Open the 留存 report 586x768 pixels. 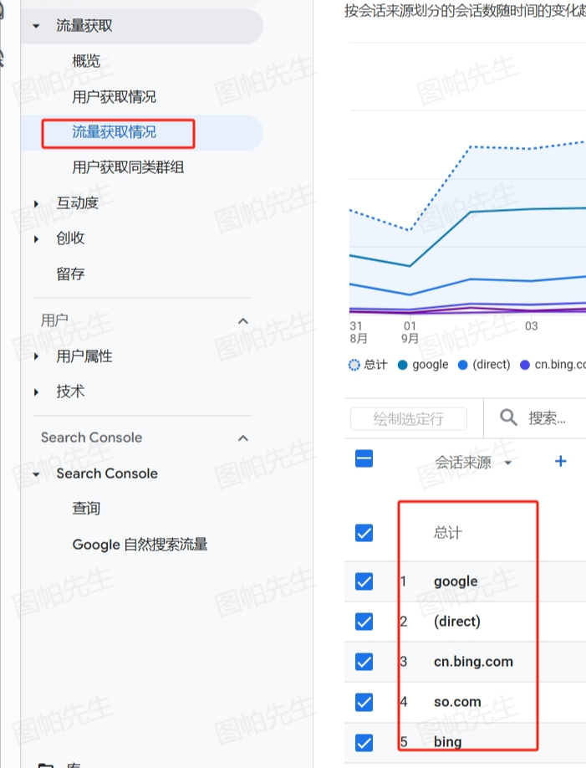point(70,274)
